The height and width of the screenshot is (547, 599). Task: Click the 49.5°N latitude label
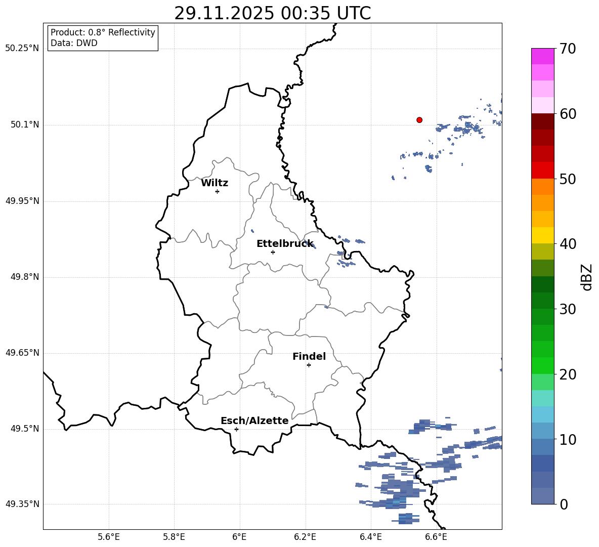[25, 429]
